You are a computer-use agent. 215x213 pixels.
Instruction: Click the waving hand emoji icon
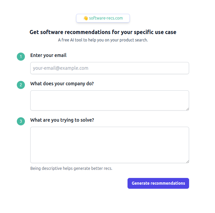[x=85, y=18]
